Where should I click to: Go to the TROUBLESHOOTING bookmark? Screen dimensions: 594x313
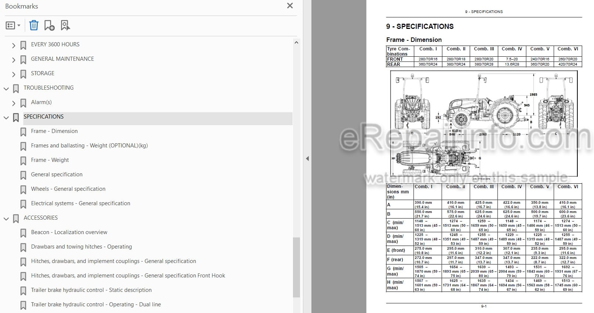coord(48,88)
